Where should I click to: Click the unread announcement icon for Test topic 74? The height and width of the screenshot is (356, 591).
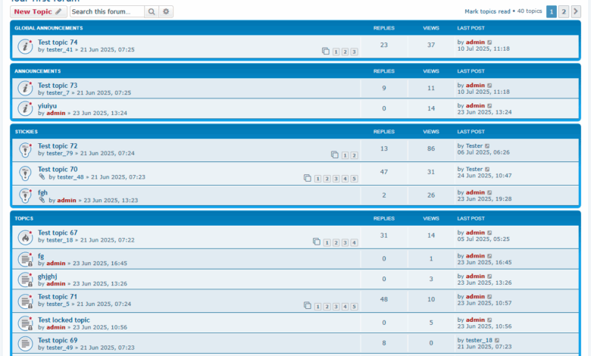point(25,46)
